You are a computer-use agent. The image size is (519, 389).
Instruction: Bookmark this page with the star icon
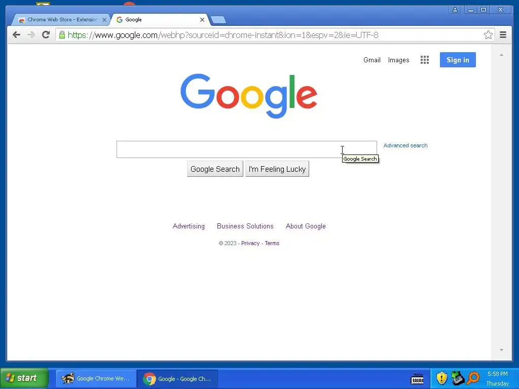pos(488,35)
